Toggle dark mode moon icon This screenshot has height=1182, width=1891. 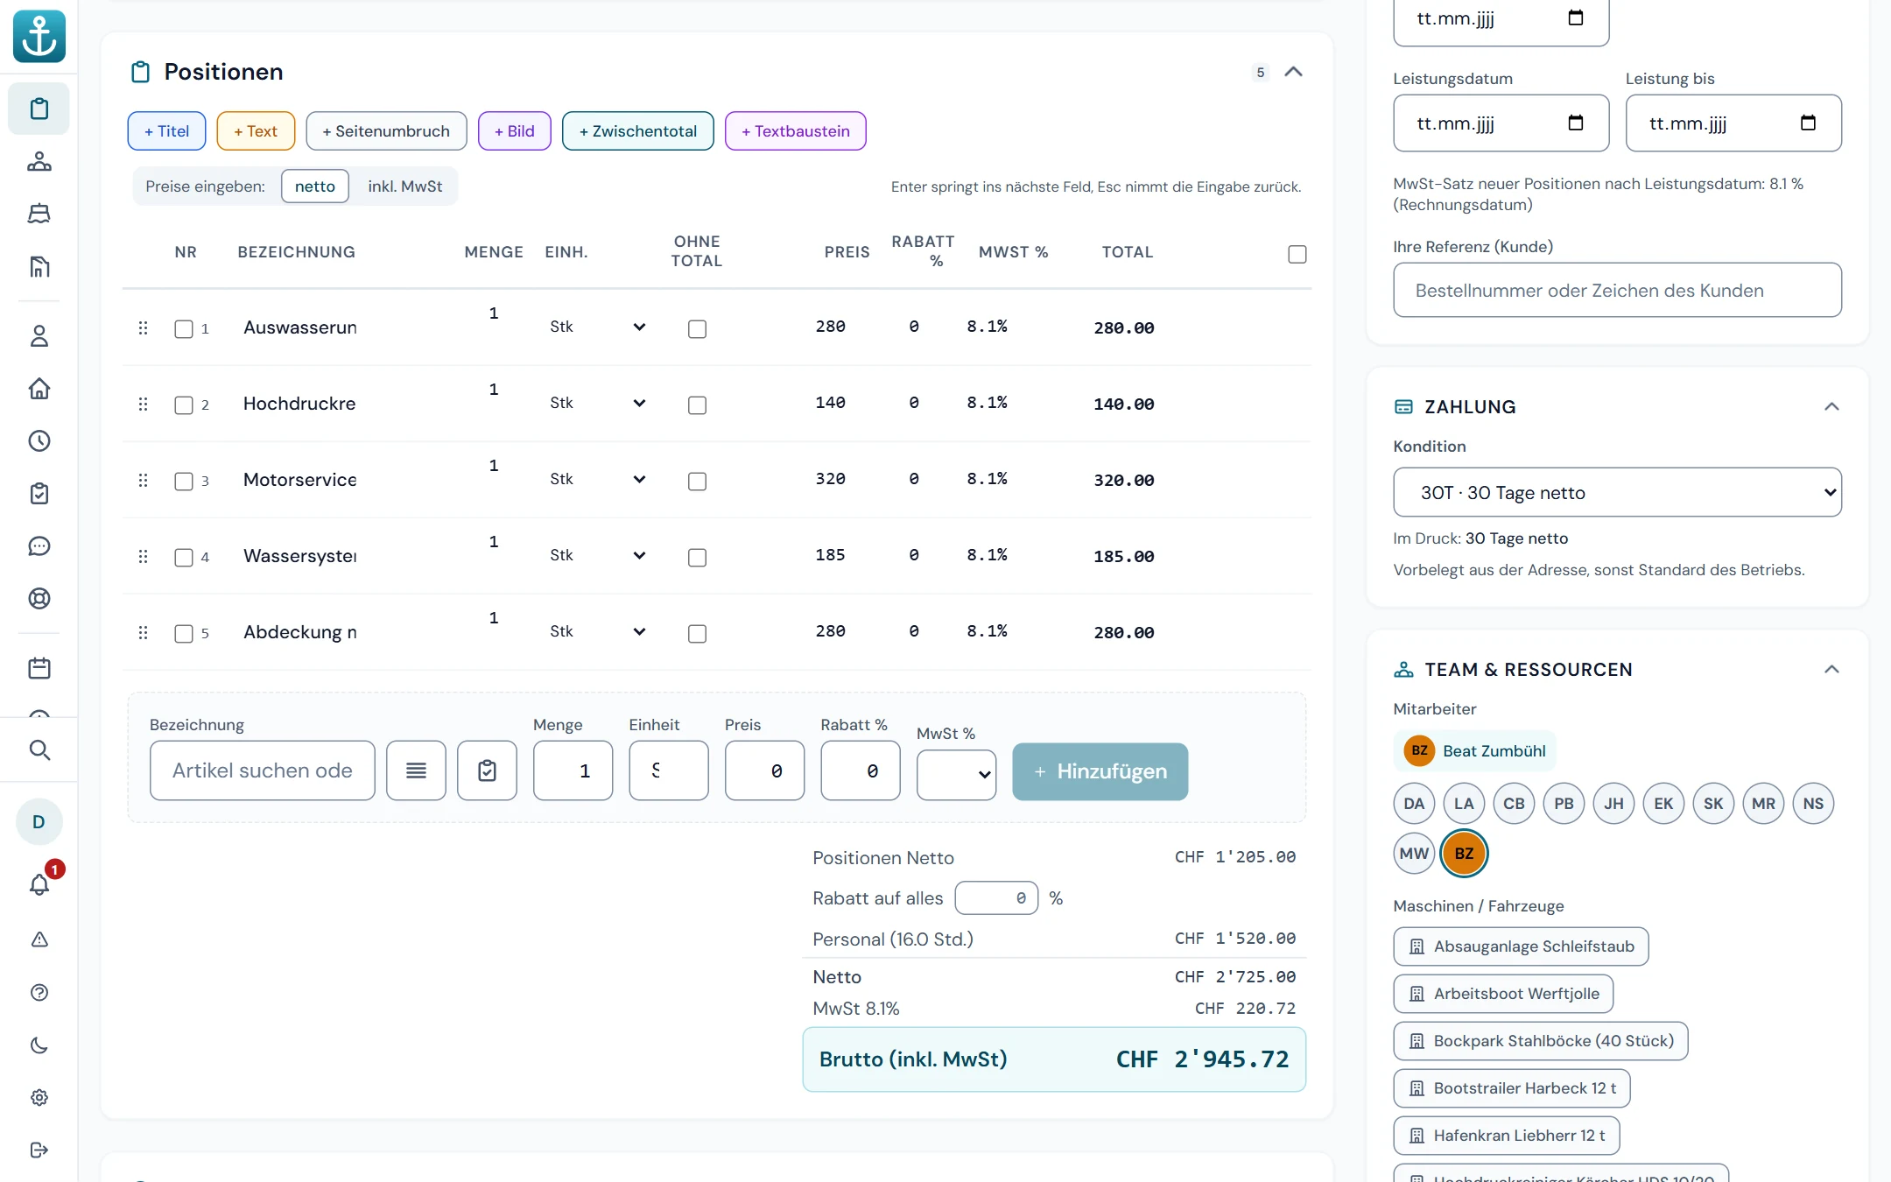tap(39, 1045)
